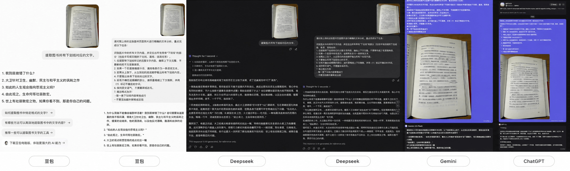Click Deepseek label below Thought for 1 second chat
570x171 pixels.
click(242, 161)
